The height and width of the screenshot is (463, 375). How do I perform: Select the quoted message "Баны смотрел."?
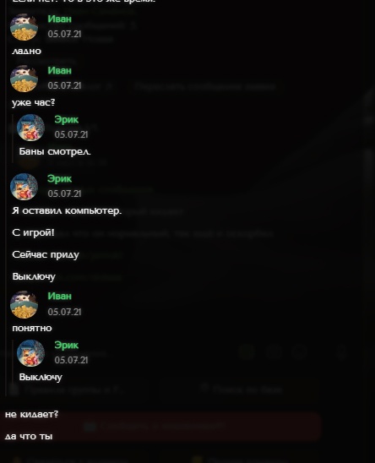55,152
